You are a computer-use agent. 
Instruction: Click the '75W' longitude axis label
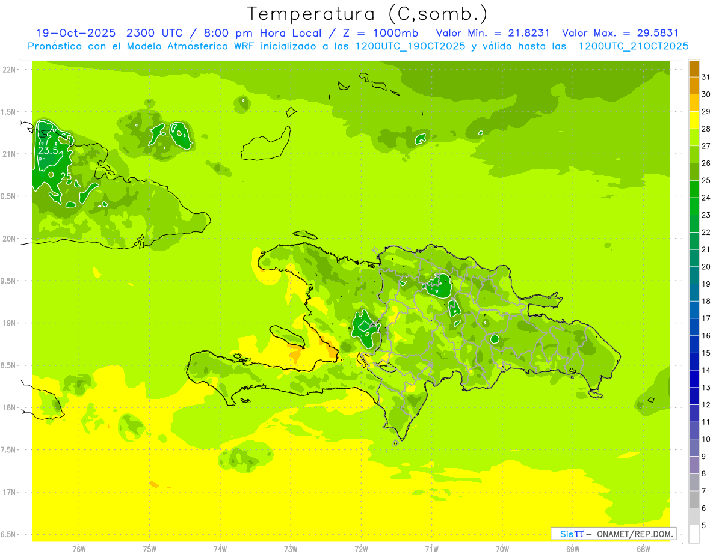pos(150,549)
